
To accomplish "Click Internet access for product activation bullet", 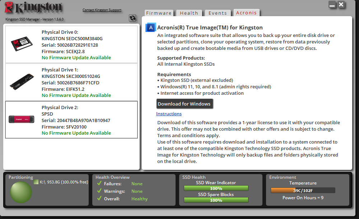I will tap(200, 93).
